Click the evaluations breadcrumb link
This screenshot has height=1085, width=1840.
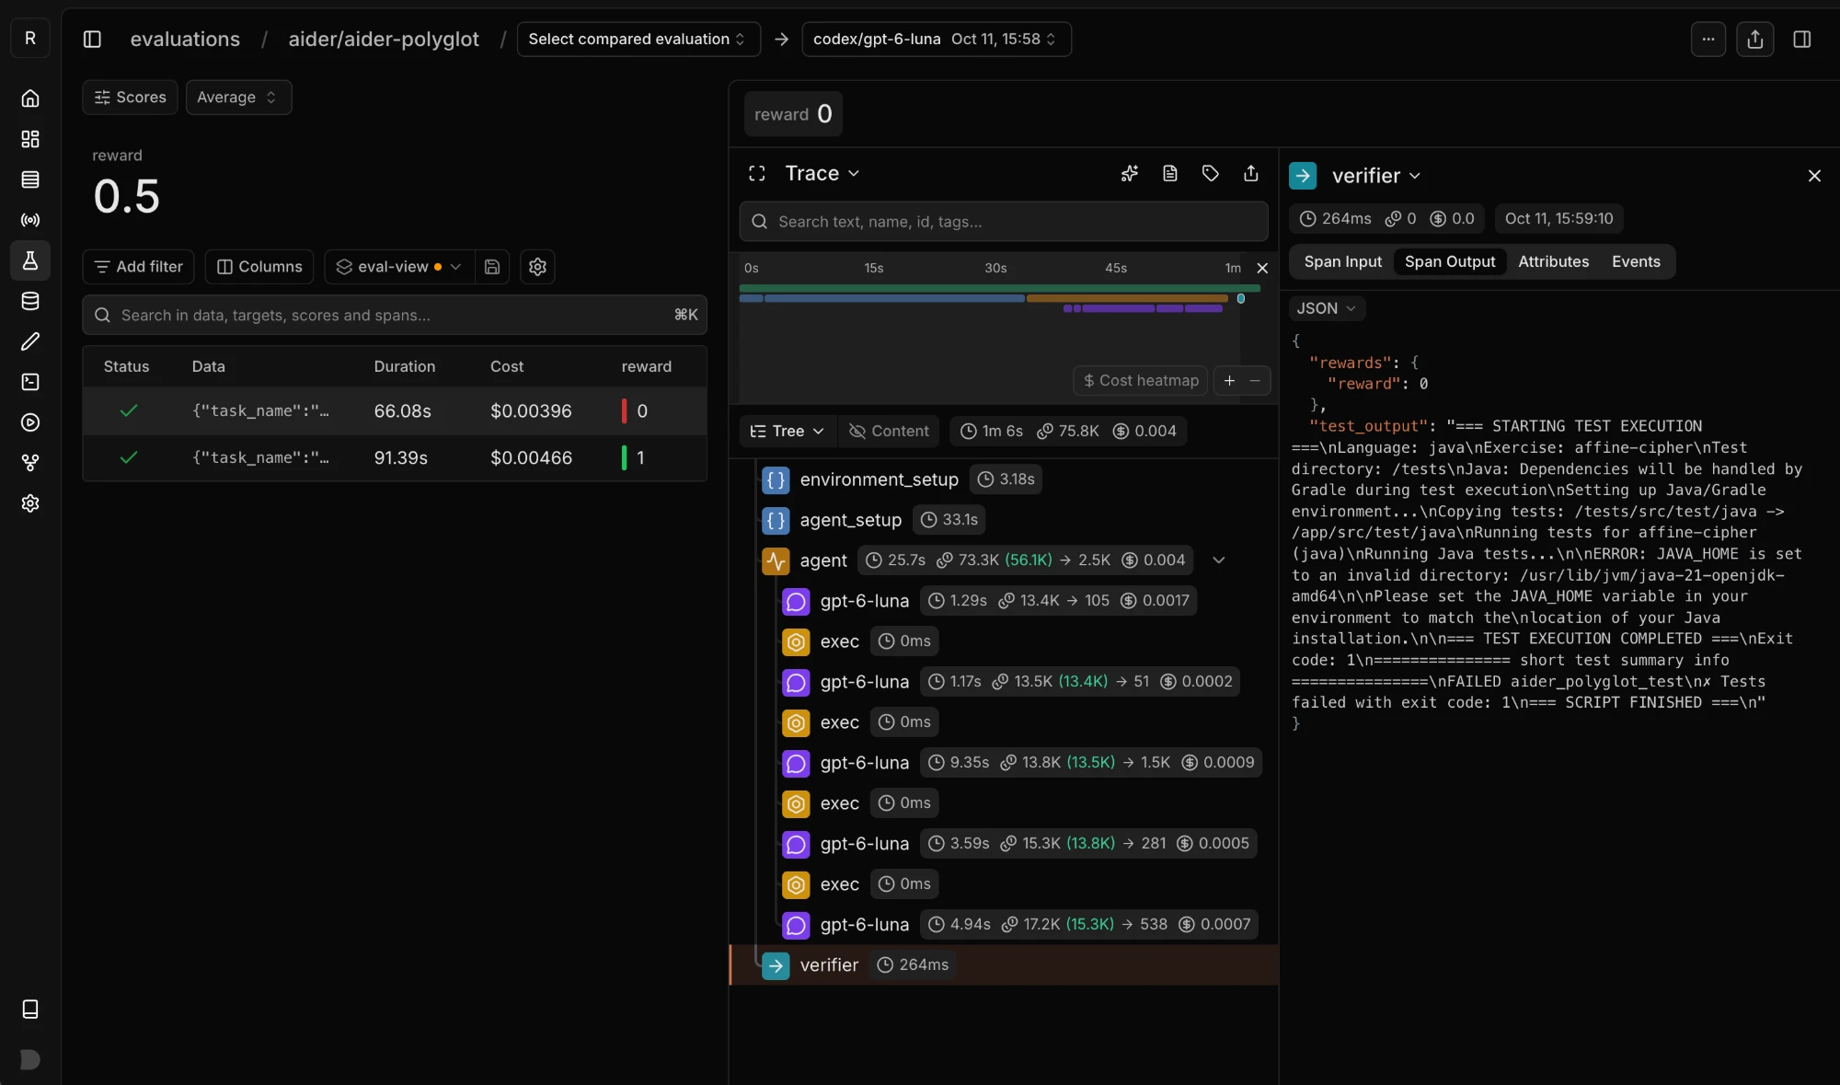[185, 40]
